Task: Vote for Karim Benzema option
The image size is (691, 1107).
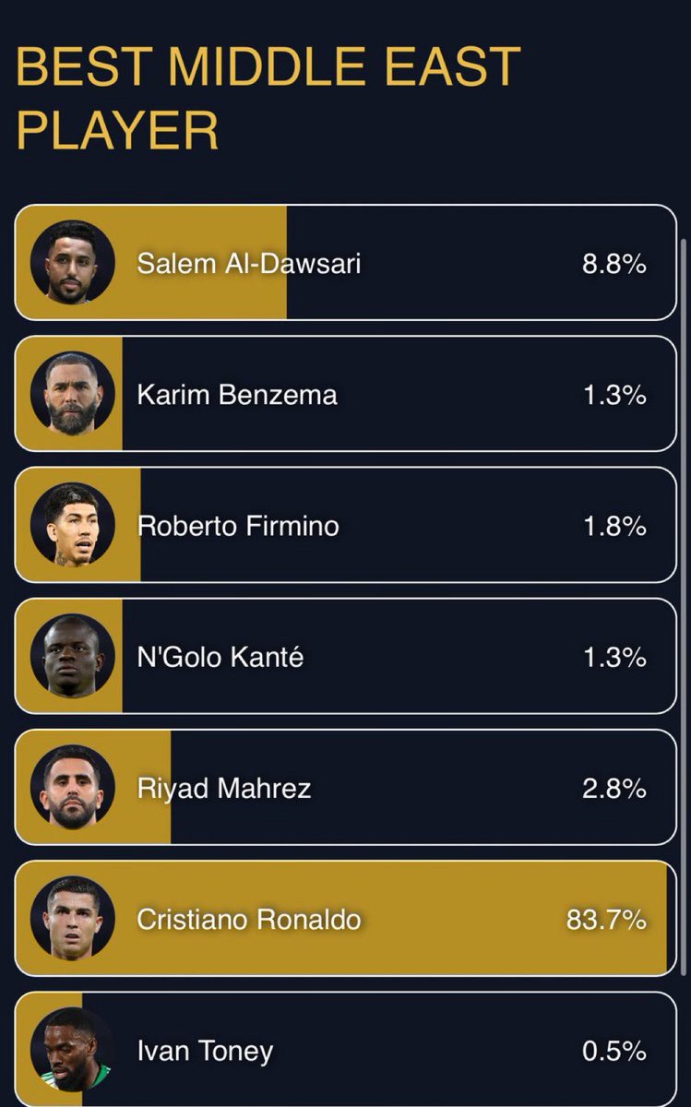Action: tap(346, 394)
